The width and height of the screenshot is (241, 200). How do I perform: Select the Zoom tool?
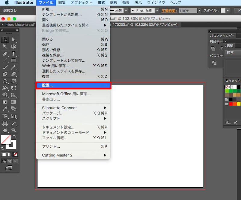pos(14,130)
